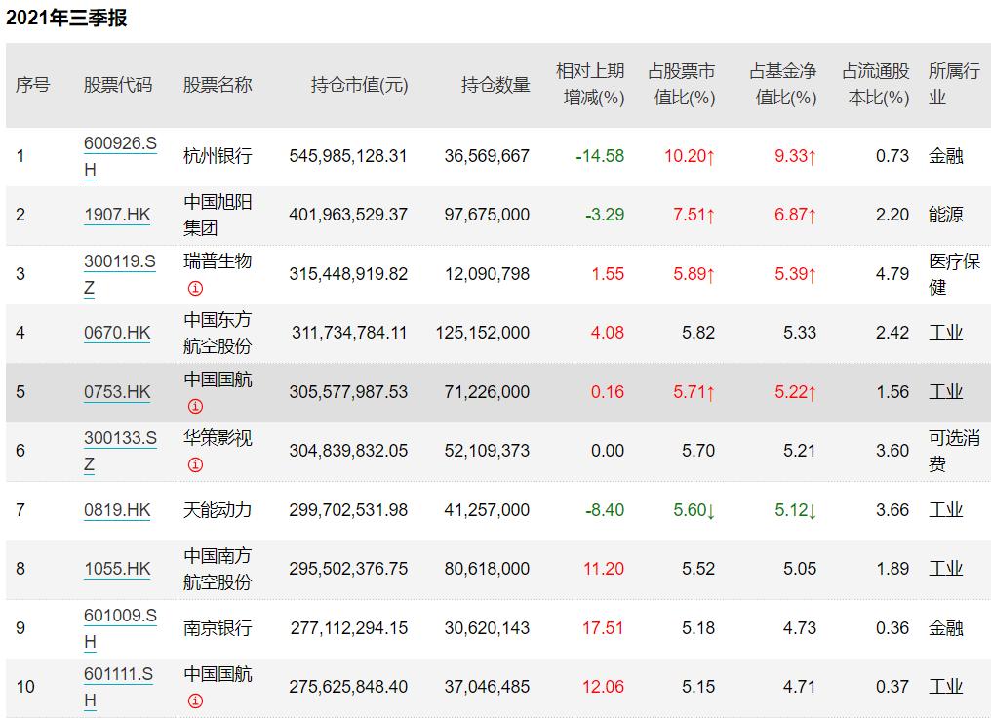
Task: Click the 2021年三季报 heading
Action: pyautogui.click(x=66, y=18)
